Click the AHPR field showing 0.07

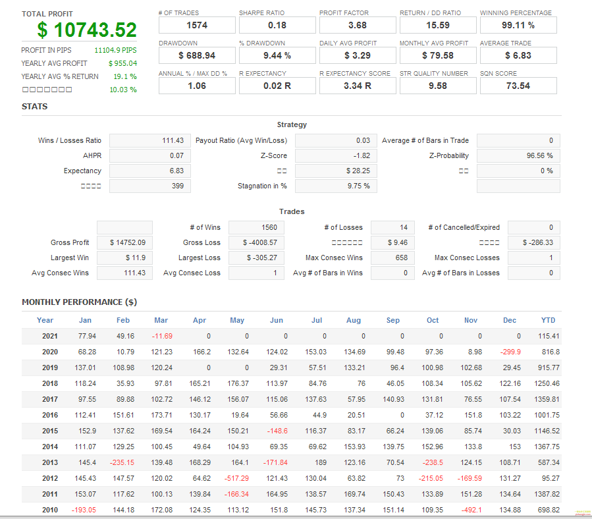[150, 155]
